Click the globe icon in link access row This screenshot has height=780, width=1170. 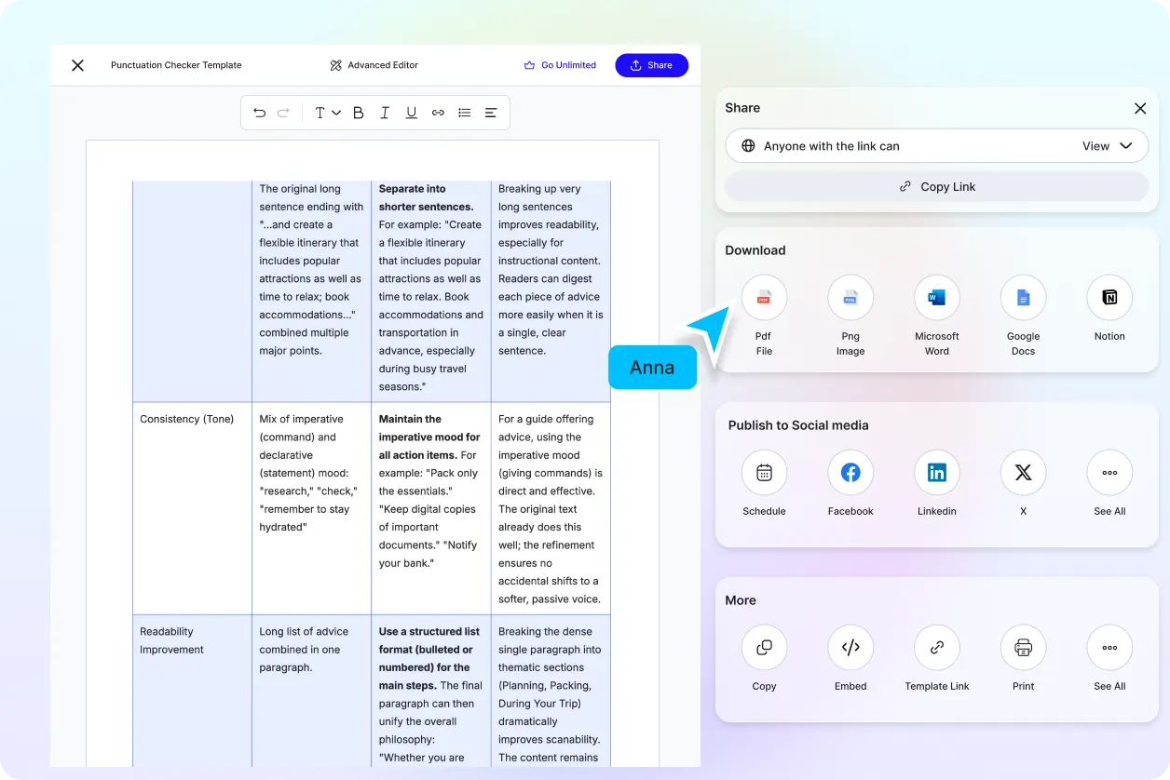click(x=748, y=146)
